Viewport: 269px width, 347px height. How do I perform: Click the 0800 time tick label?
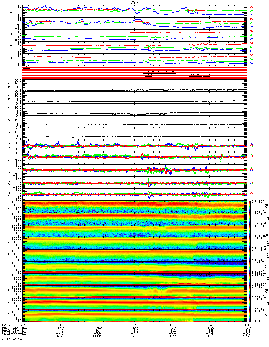[x=97, y=337]
